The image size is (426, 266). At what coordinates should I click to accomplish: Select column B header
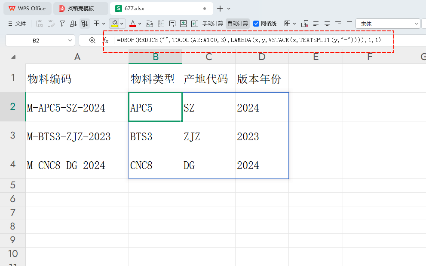click(x=156, y=57)
